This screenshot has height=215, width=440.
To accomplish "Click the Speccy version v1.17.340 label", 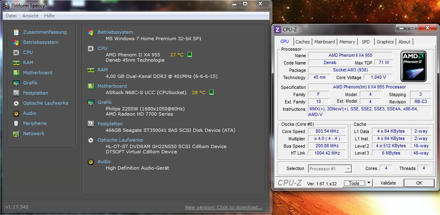I will pyautogui.click(x=17, y=207).
